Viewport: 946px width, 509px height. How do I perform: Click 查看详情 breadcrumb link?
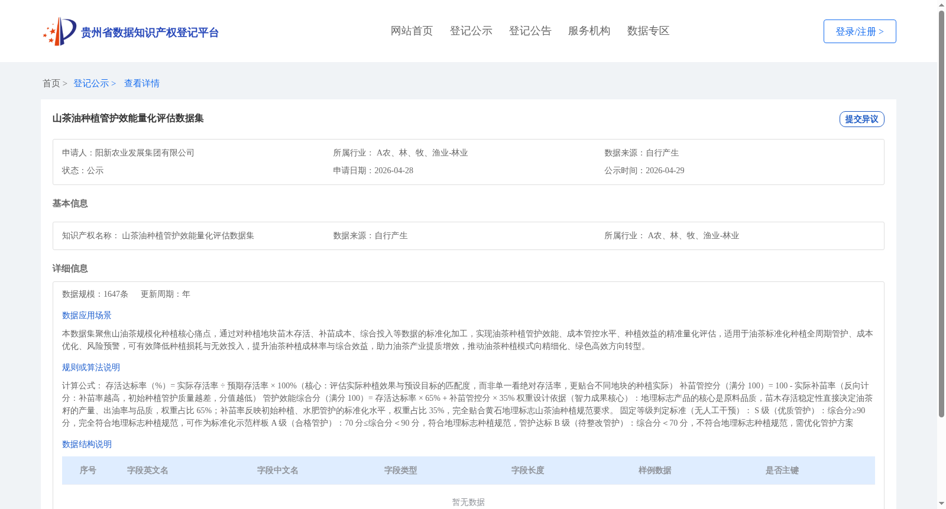142,83
